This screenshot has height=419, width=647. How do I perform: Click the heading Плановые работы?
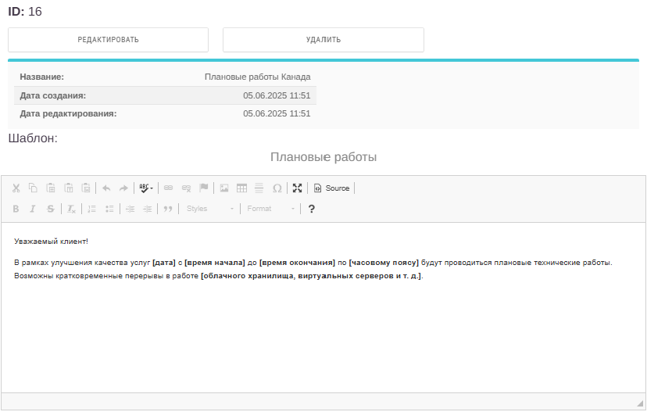tap(323, 157)
